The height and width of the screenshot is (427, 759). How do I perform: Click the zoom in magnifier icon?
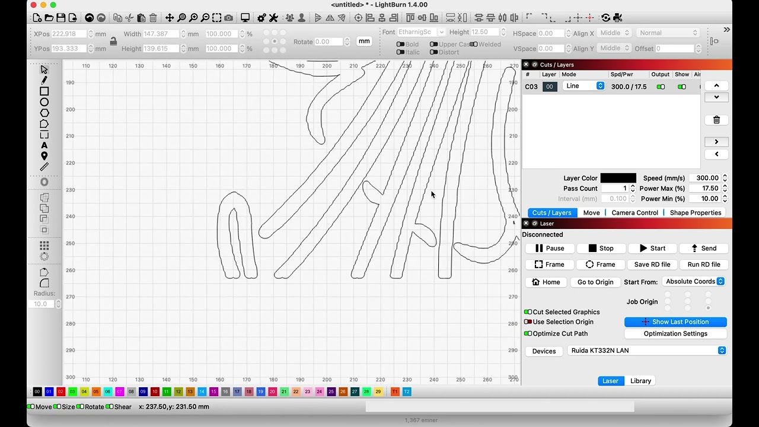(193, 18)
